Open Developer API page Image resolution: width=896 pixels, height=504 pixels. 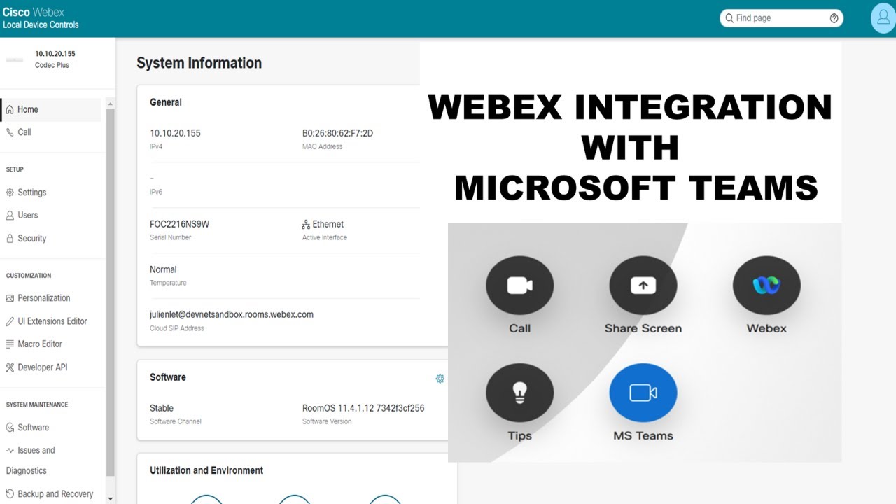[x=51, y=367]
